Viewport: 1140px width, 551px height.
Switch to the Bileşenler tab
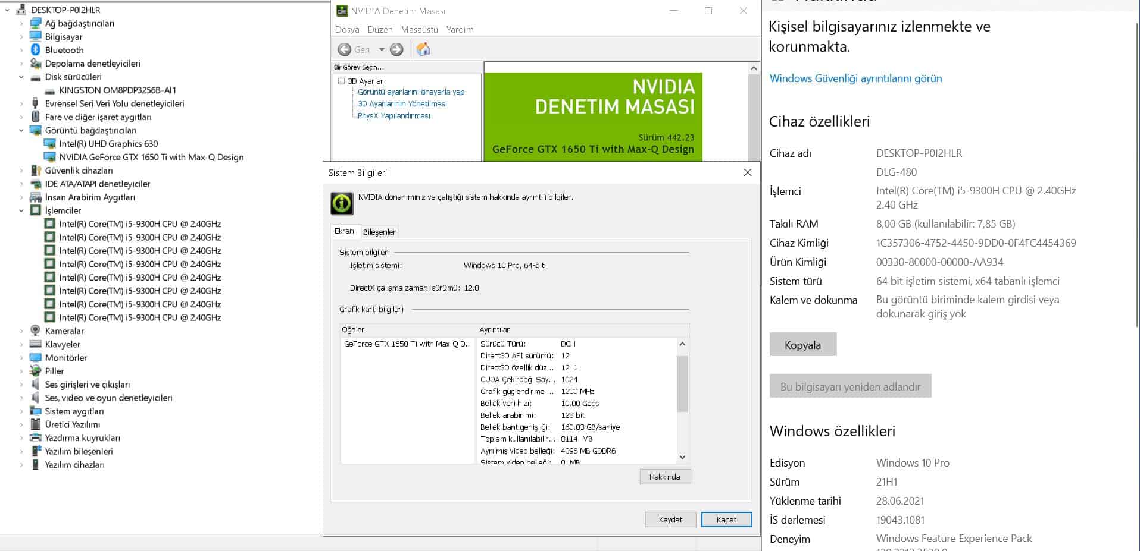pos(379,232)
